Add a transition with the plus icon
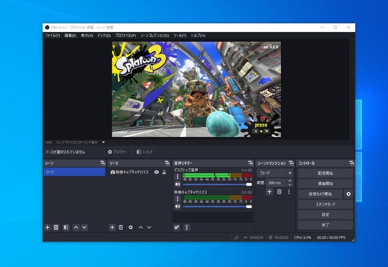Image resolution: width=388 pixels, height=267 pixels. [x=269, y=192]
